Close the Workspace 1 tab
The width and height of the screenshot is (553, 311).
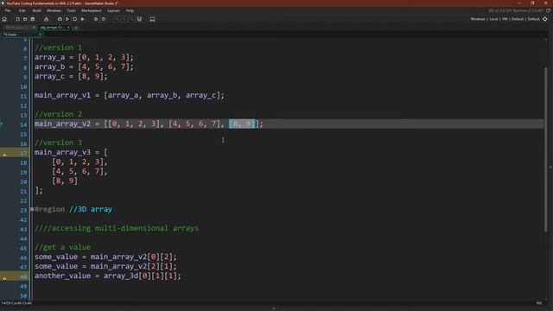(34, 28)
